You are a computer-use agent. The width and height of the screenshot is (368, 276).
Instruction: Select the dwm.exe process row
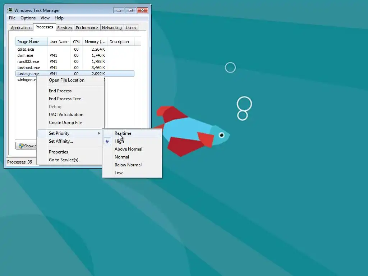tap(75, 55)
